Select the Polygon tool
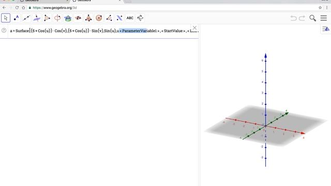 47,18
